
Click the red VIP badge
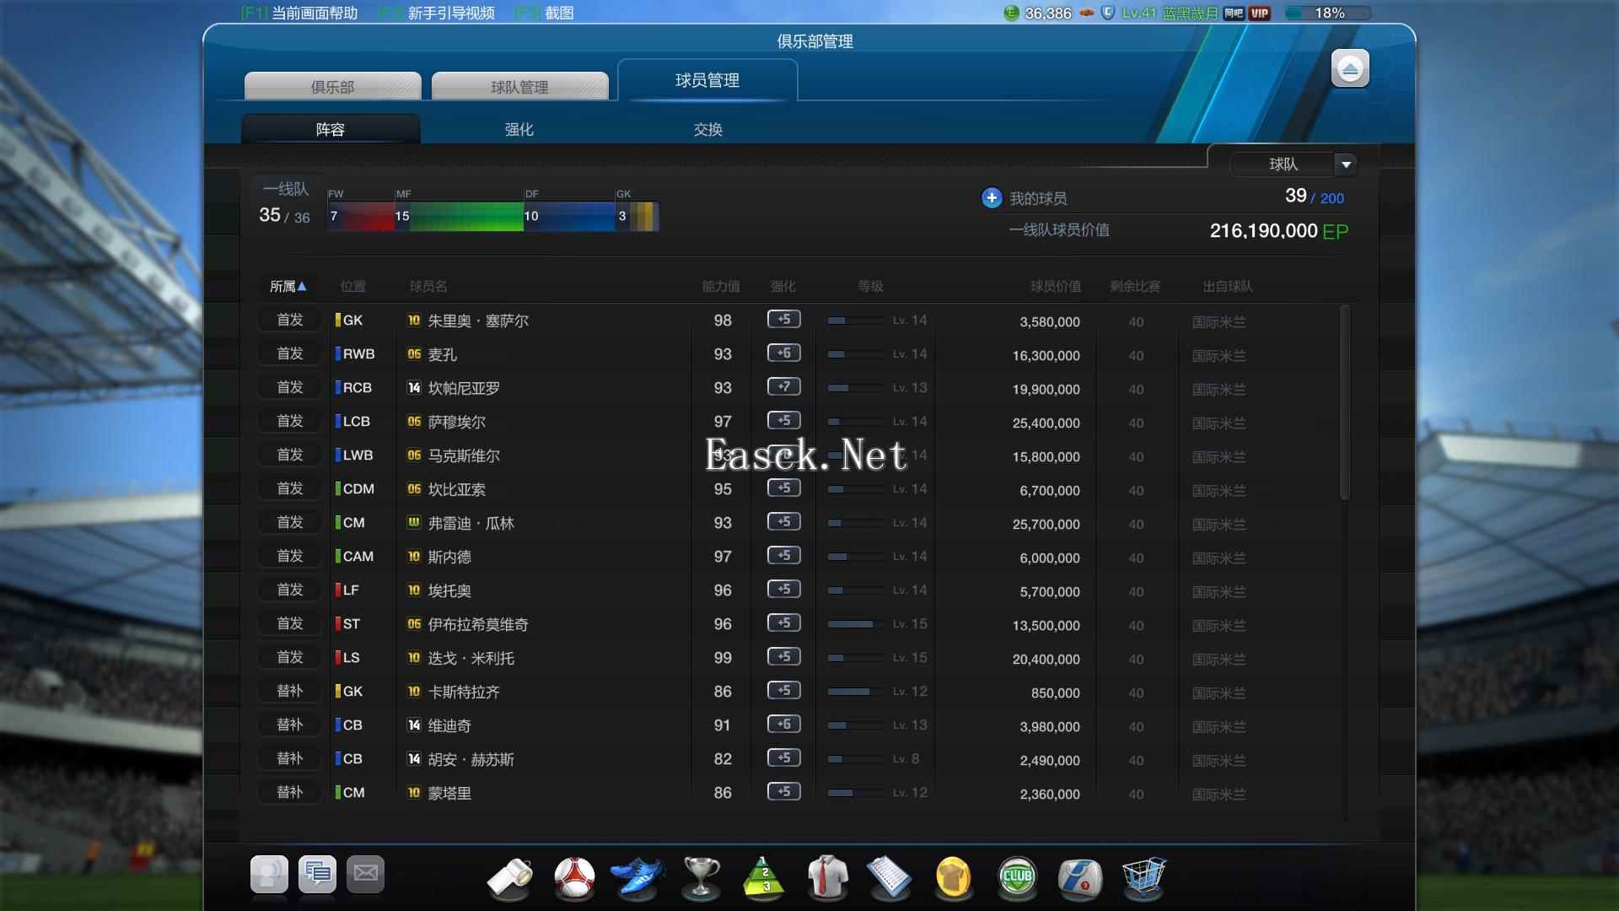click(x=1260, y=13)
